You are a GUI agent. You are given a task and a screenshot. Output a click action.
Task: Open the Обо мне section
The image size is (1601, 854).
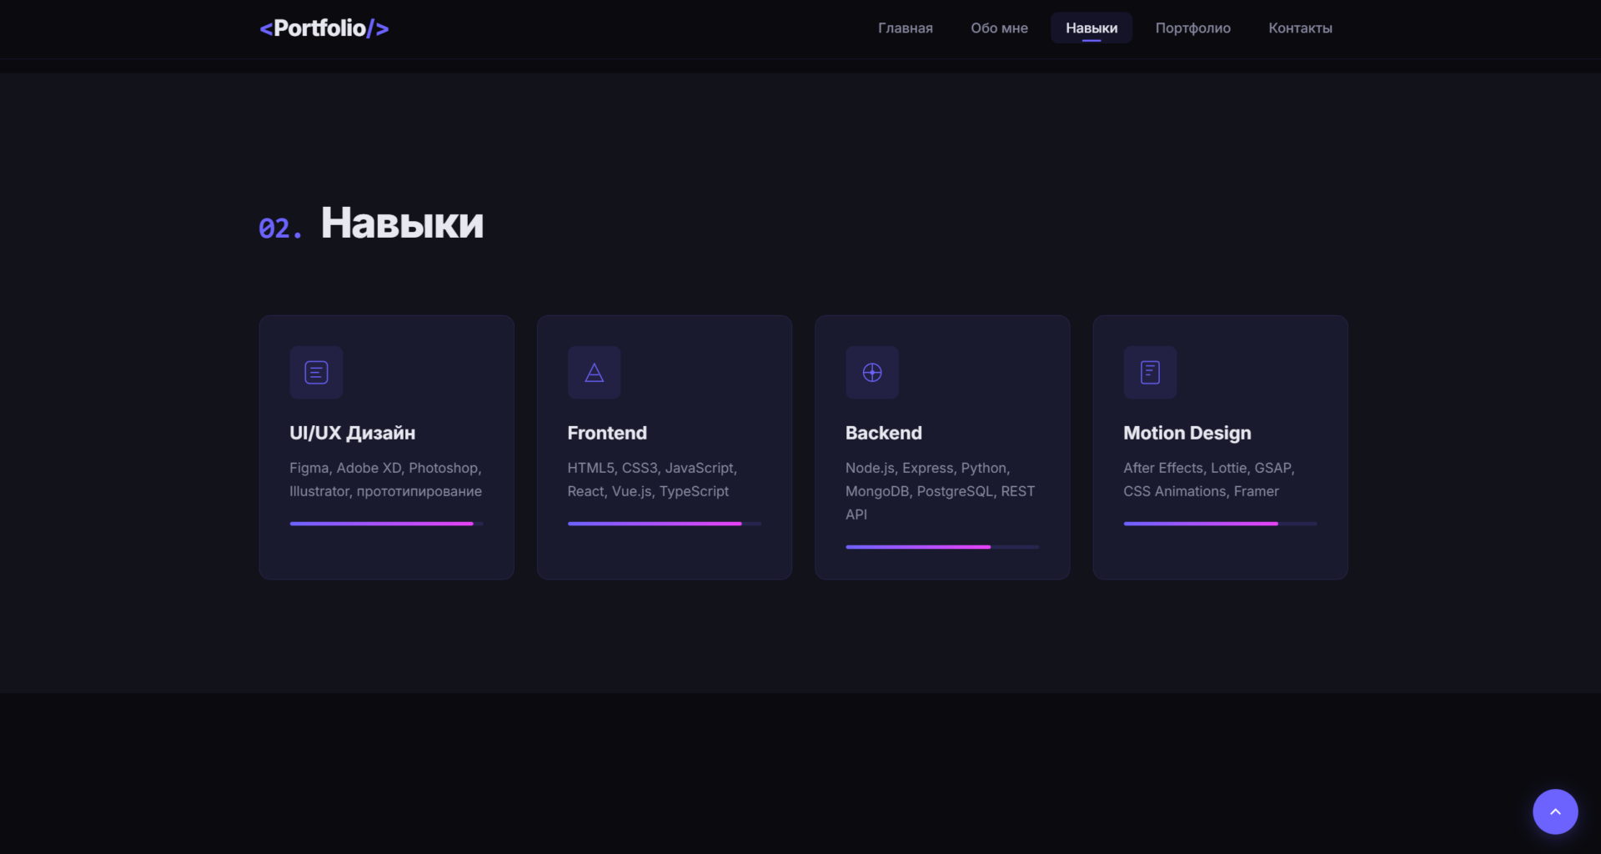click(999, 28)
